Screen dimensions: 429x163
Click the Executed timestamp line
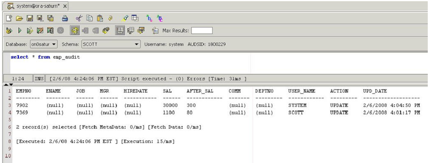coord(95,141)
